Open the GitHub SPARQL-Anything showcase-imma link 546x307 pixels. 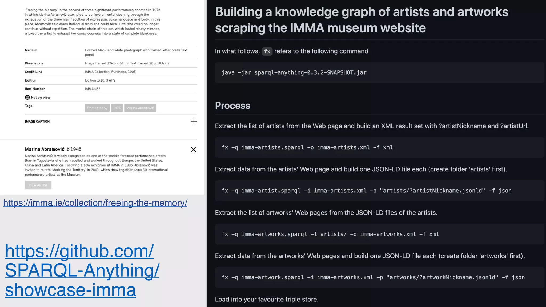pos(82,270)
